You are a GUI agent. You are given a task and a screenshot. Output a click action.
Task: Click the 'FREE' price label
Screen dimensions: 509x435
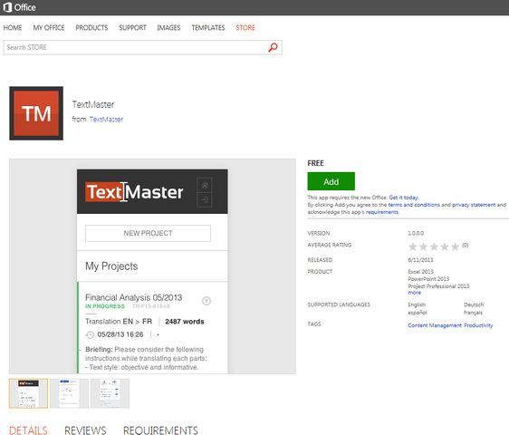click(315, 163)
